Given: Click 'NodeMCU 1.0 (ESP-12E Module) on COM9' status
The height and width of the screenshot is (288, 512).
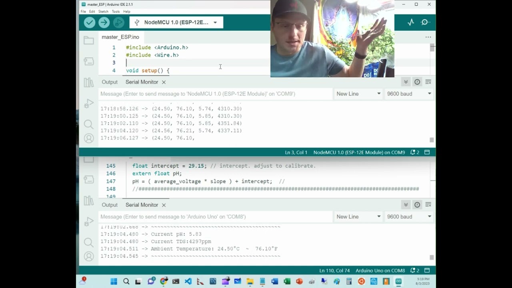Looking at the screenshot, I should point(359,152).
